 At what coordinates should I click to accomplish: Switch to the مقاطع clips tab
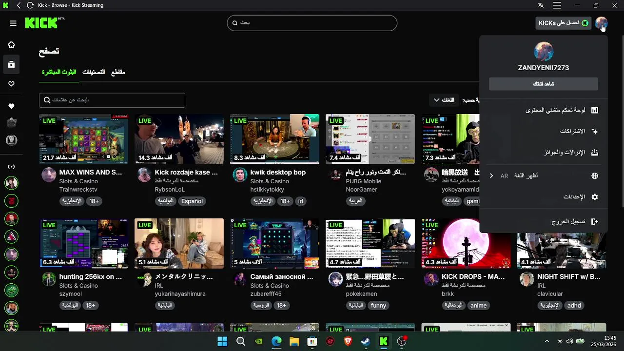coord(118,72)
